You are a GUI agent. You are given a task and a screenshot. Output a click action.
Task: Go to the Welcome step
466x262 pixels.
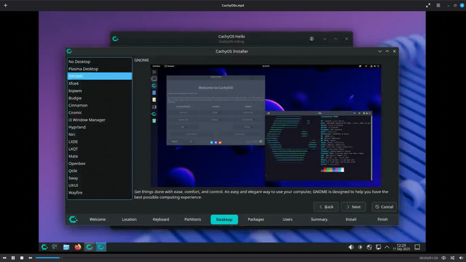97,219
